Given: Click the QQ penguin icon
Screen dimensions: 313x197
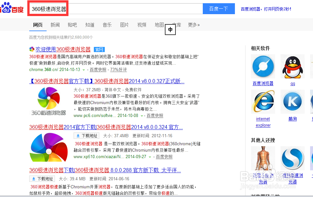Looking at the screenshot, I should coord(292,66).
